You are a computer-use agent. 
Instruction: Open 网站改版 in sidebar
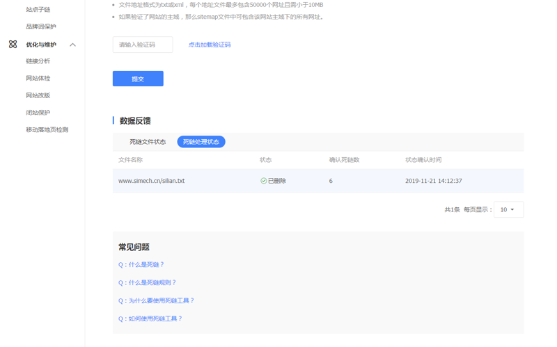38,95
